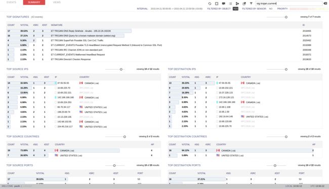329x189 pixels.
Task: Clear the search box with backspace icon
Action: click(x=325, y=4)
